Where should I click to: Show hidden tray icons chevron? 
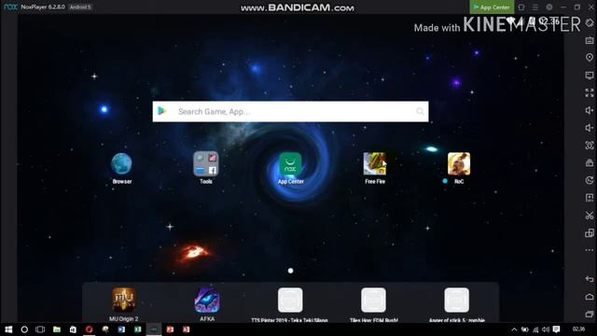(x=514, y=329)
